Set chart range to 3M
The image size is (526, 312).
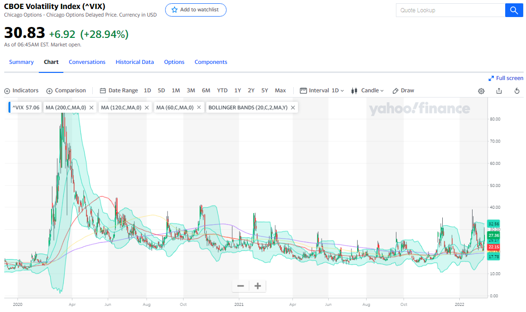click(x=191, y=91)
